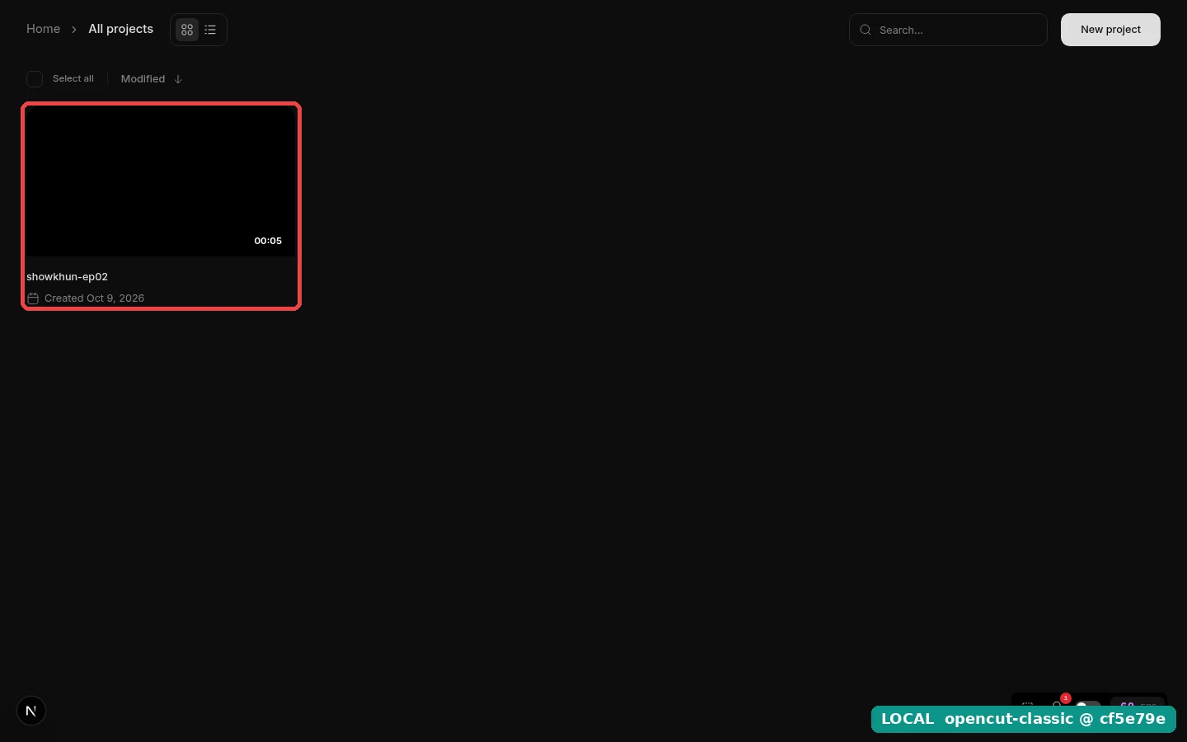Click the showkhun-ep02 project name

(67, 277)
